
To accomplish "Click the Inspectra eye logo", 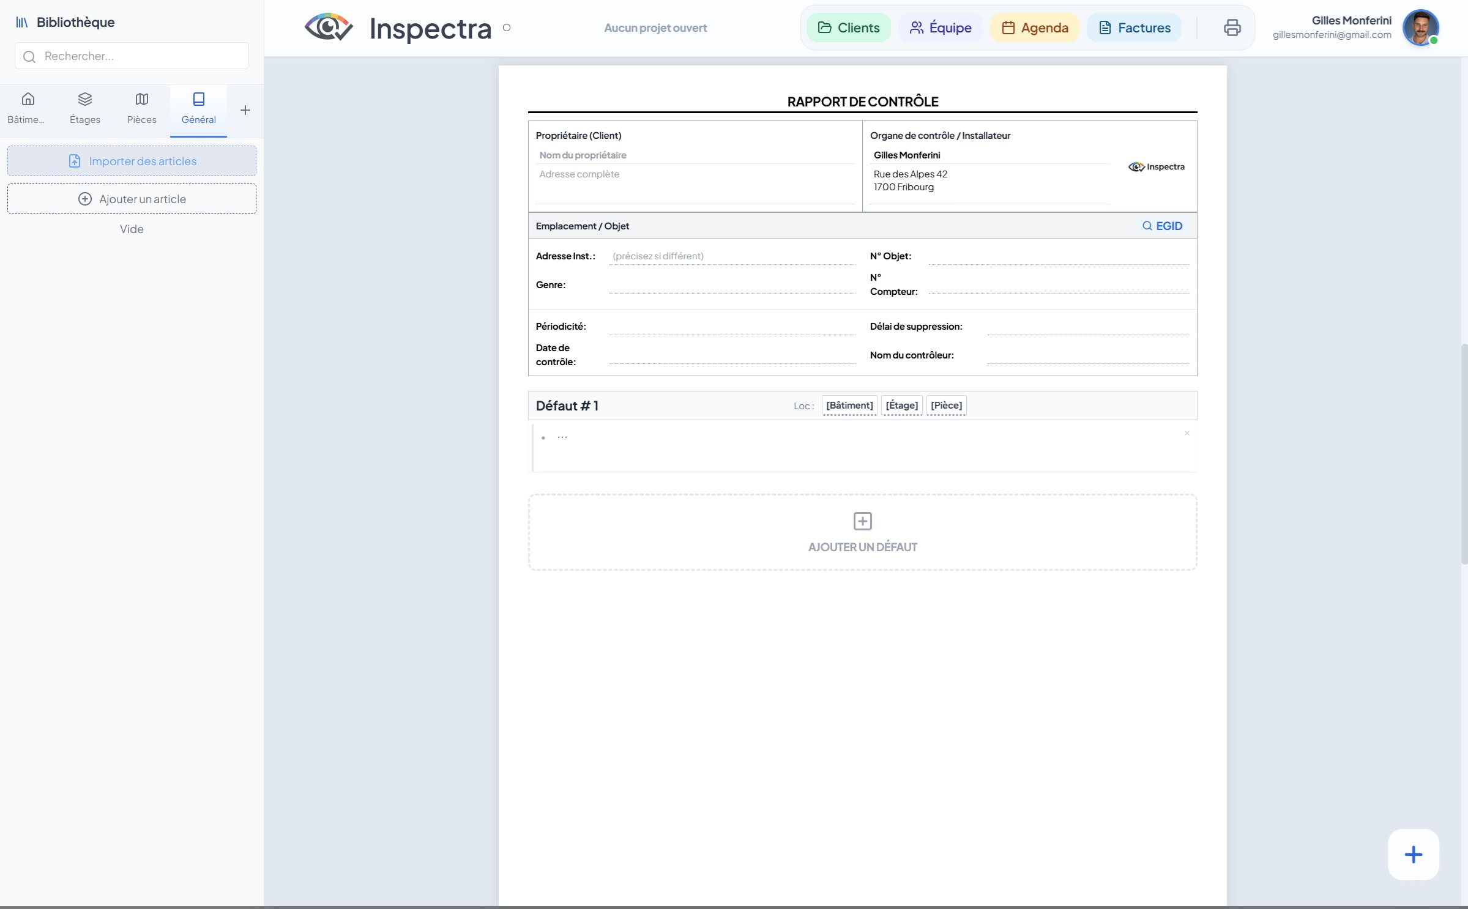I will click(329, 28).
